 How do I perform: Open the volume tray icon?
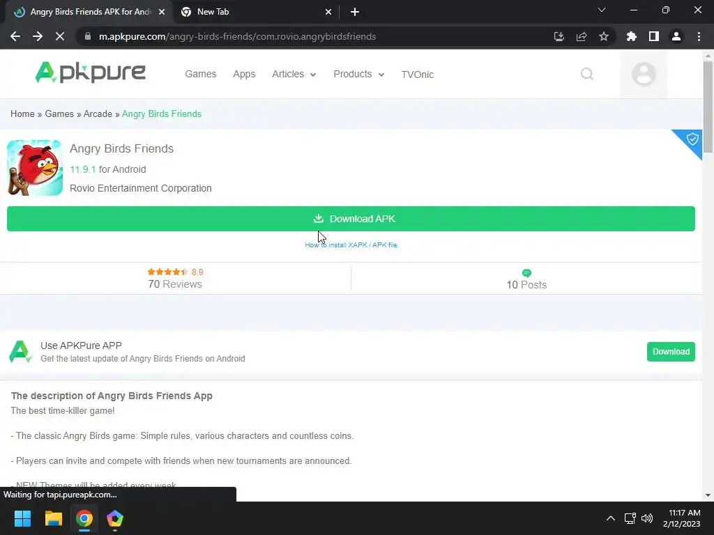(646, 518)
